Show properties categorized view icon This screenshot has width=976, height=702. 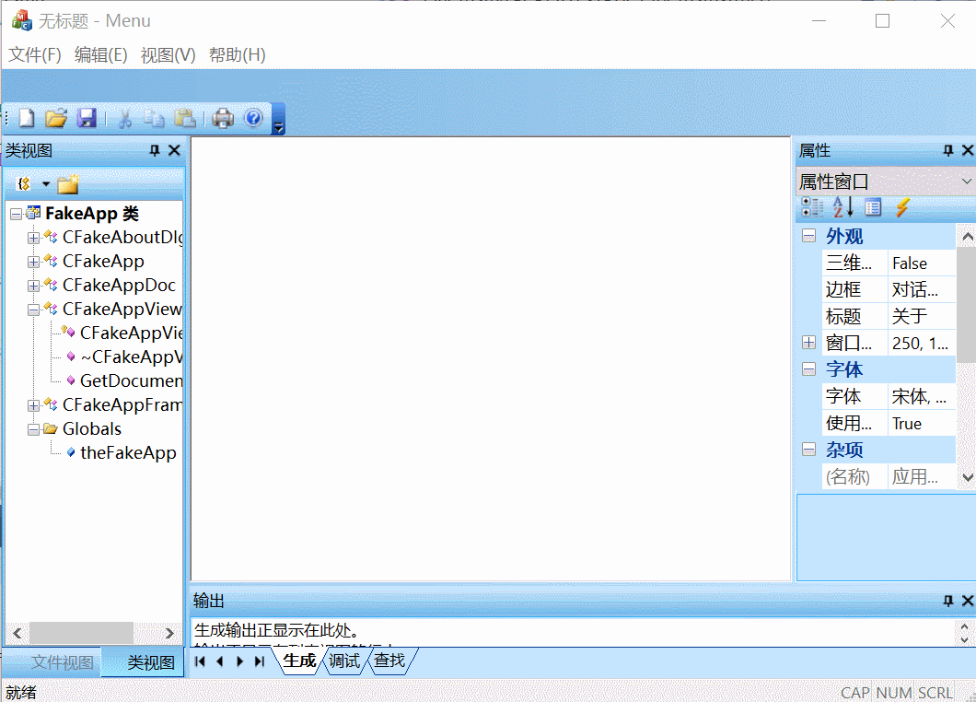click(812, 207)
